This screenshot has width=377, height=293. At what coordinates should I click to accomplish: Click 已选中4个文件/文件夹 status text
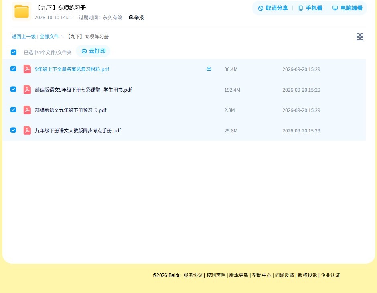click(x=48, y=53)
